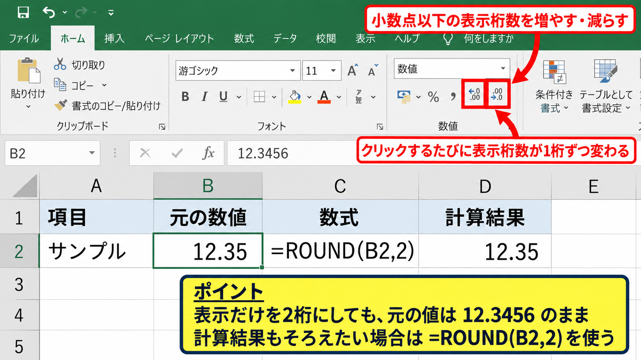Undo the last action

click(49, 12)
